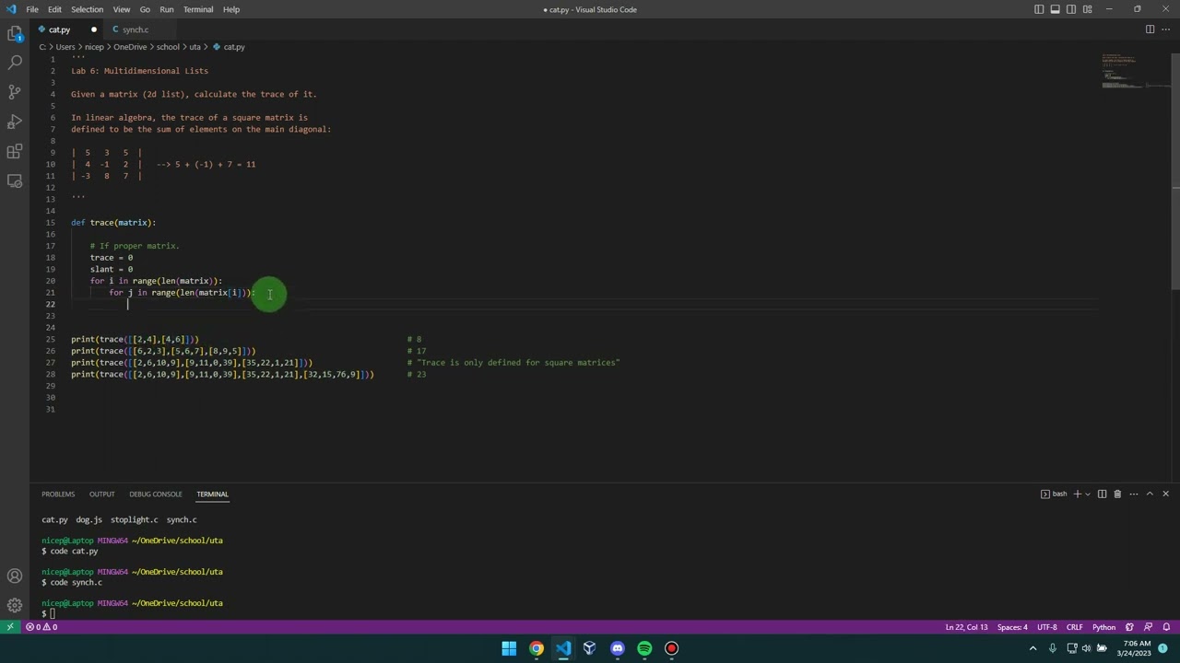This screenshot has height=663, width=1180.
Task: Expand the school breadcrumb segment
Action: [168, 47]
